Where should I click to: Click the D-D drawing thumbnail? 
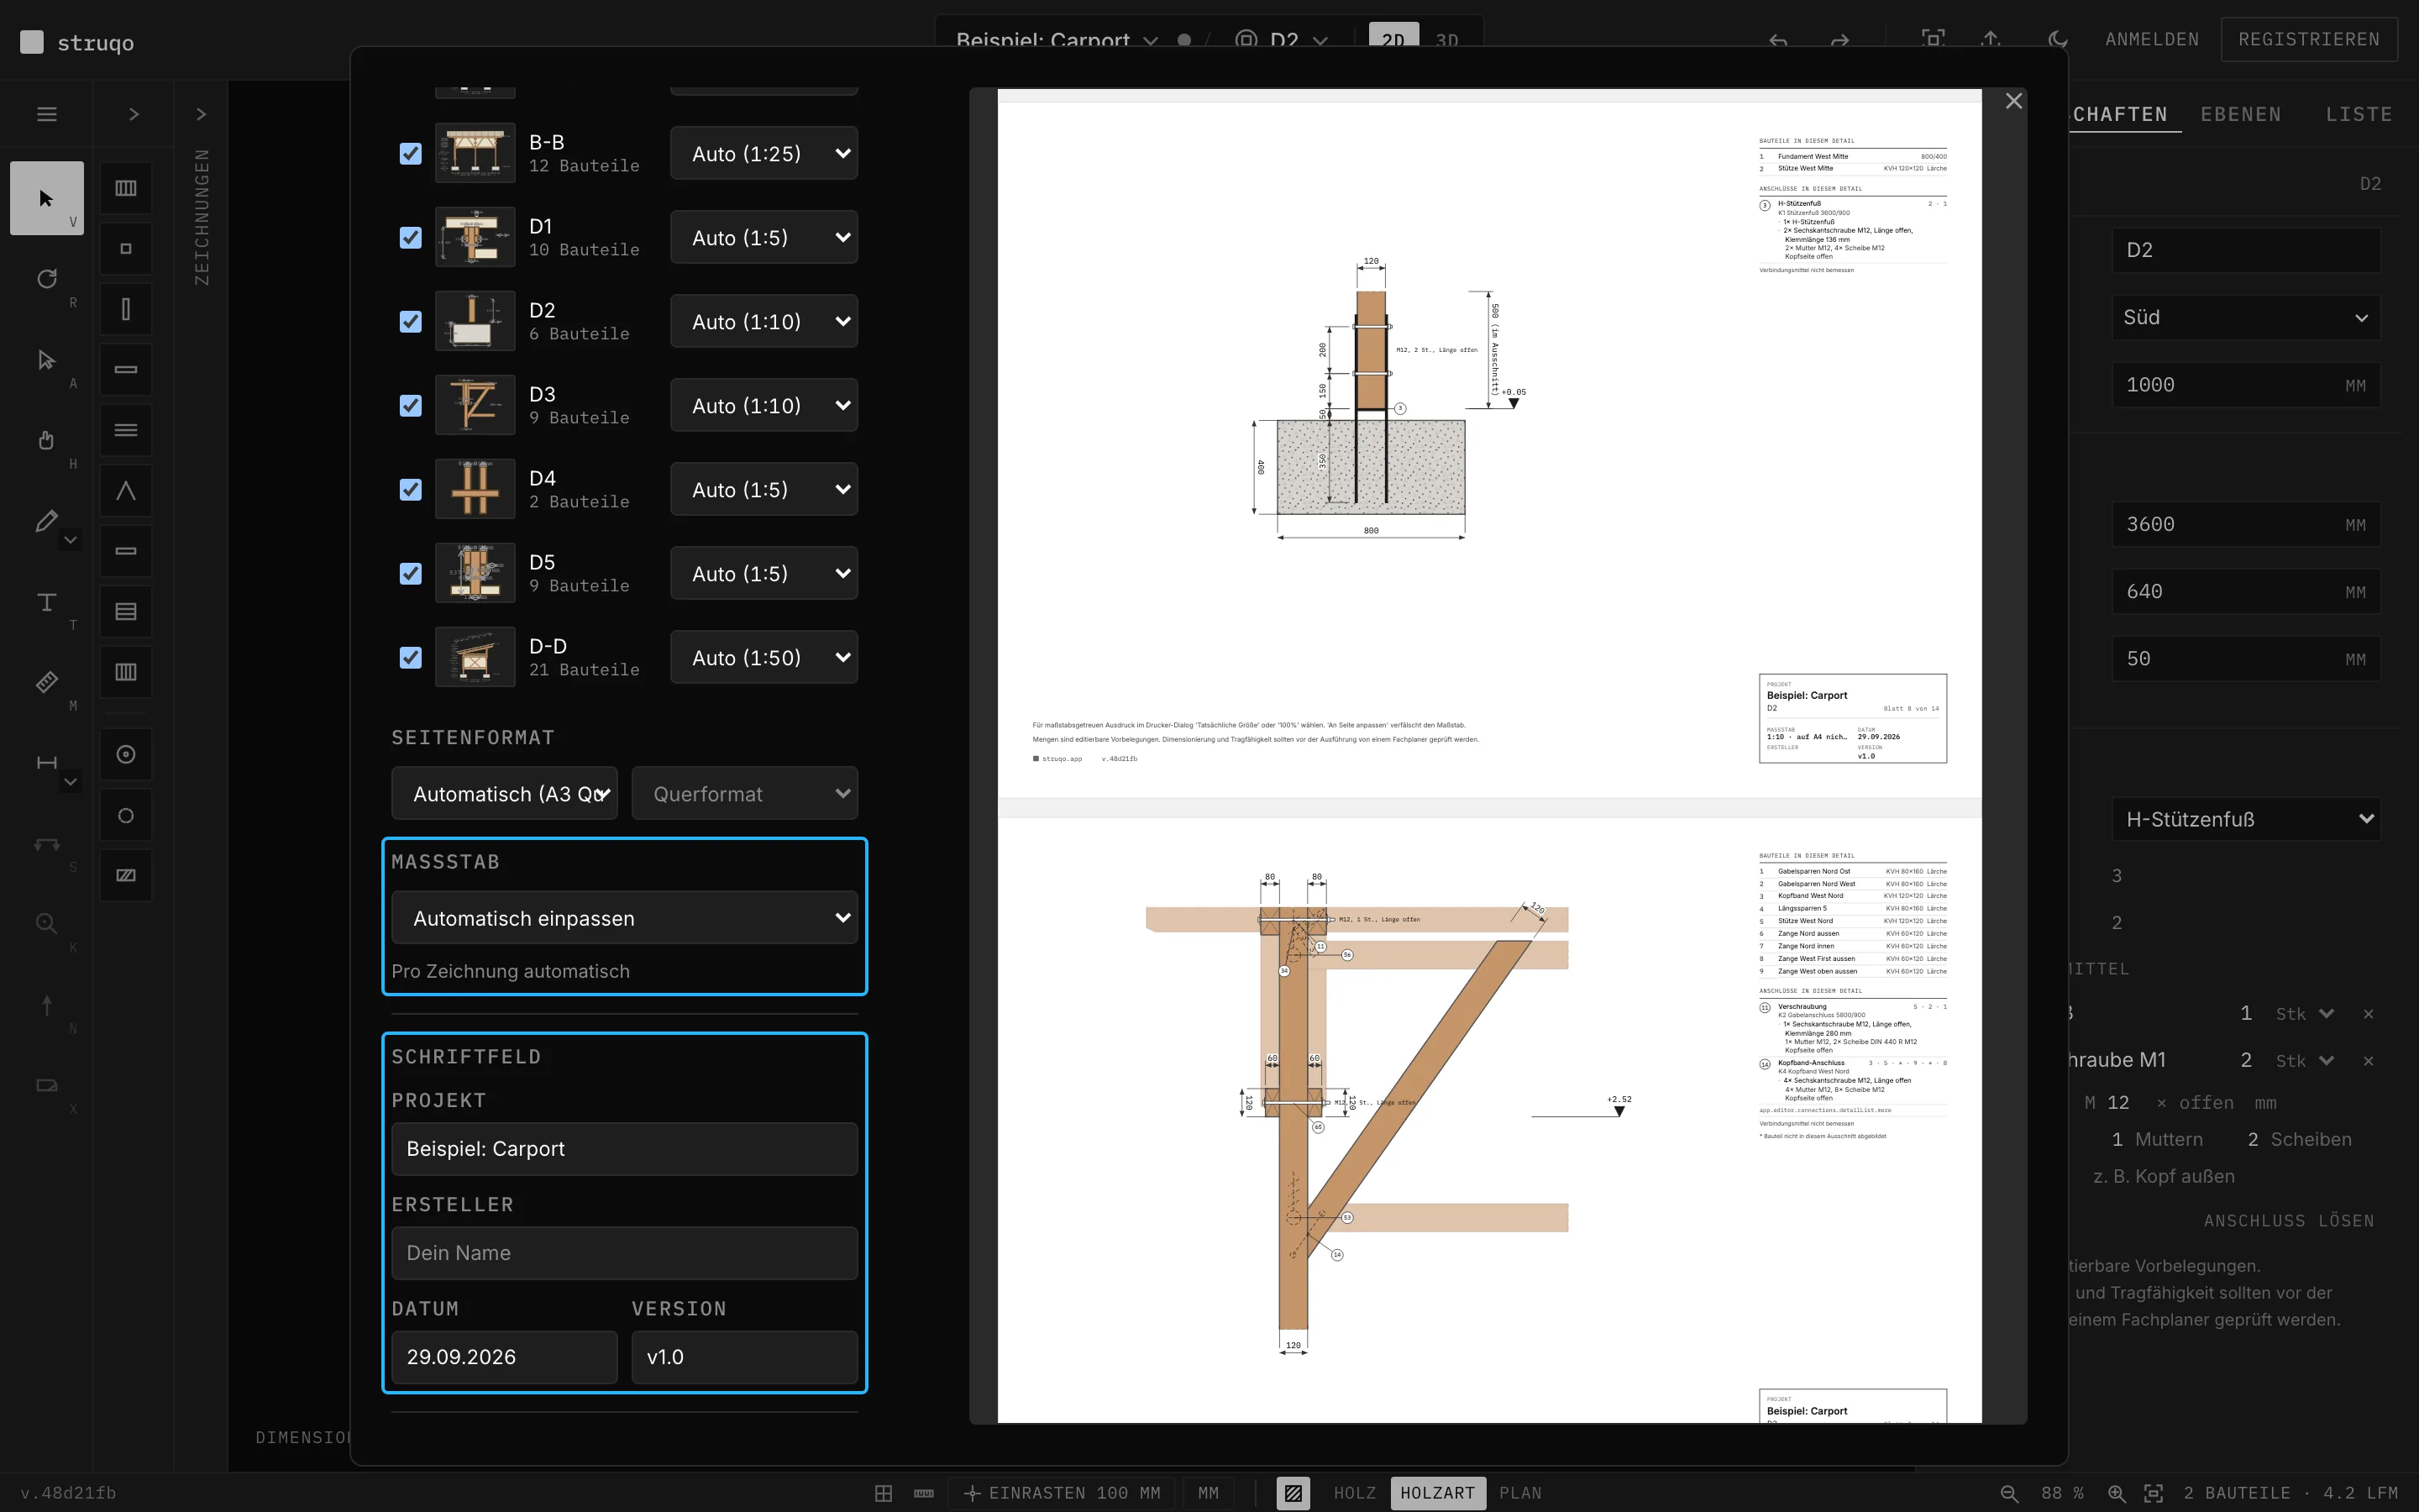tap(475, 657)
